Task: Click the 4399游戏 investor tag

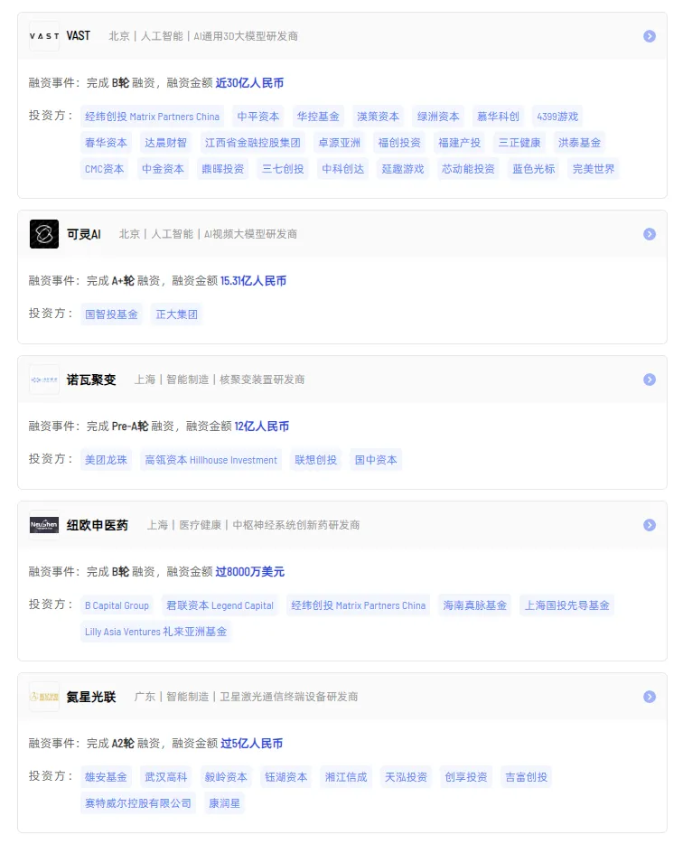Action: [x=557, y=117]
